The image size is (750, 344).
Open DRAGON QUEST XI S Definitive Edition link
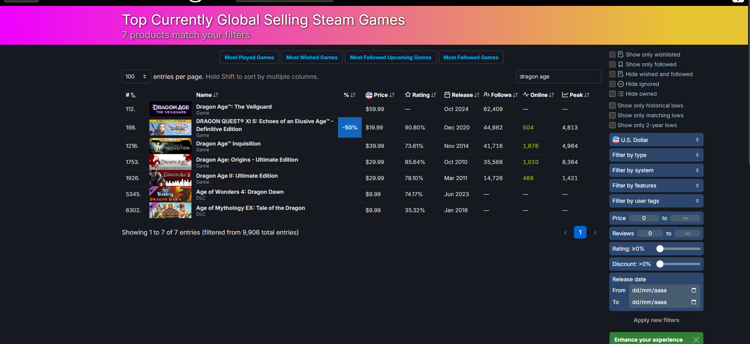point(265,125)
